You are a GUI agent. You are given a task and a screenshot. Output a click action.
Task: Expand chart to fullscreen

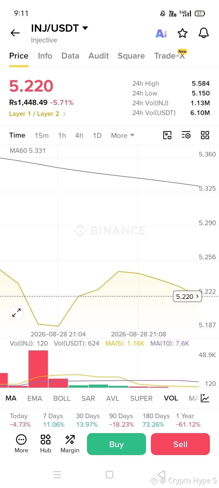(x=16, y=313)
